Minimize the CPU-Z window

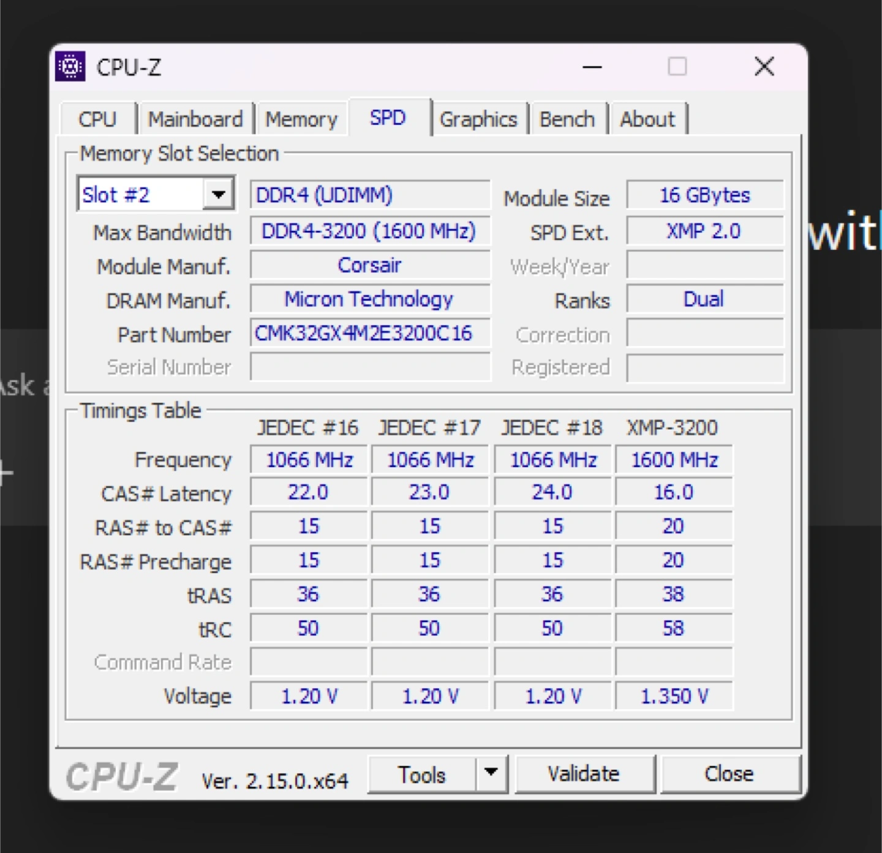pos(592,67)
